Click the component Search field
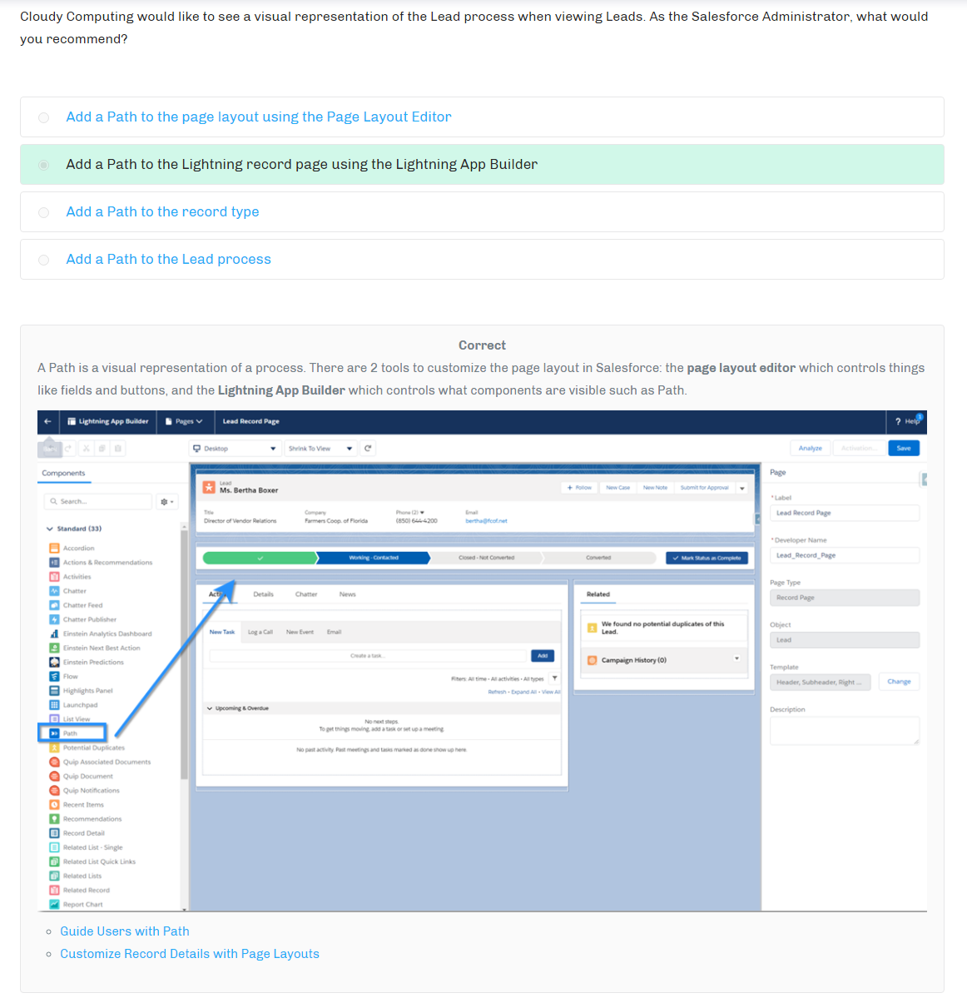Image resolution: width=967 pixels, height=998 pixels. tap(98, 502)
